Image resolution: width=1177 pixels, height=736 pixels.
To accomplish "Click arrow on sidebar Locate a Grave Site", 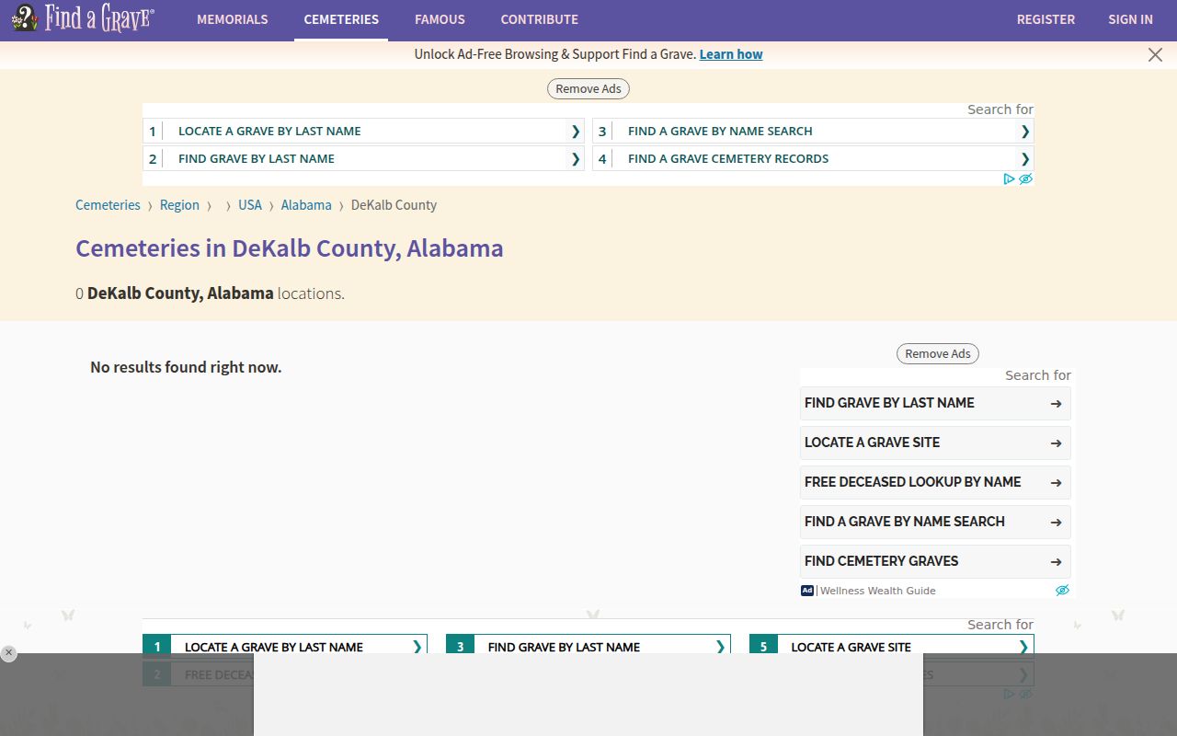I will point(1056,443).
